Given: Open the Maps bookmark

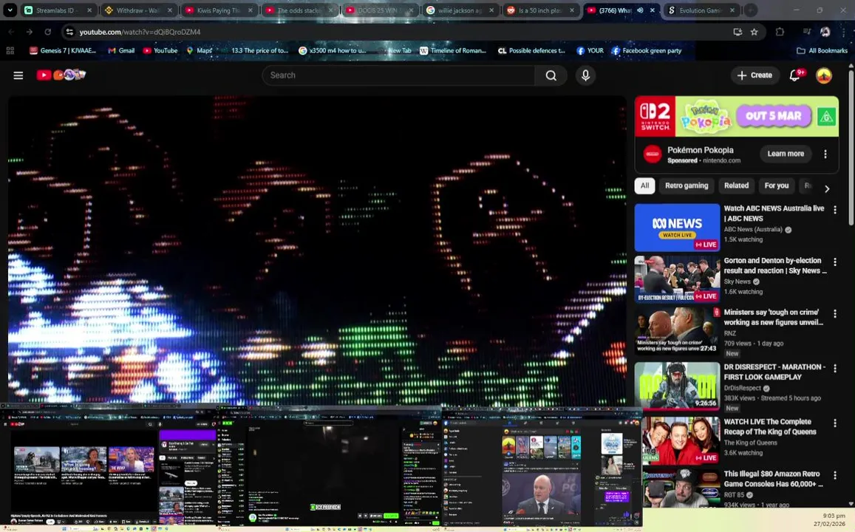Looking at the screenshot, I should pos(199,51).
